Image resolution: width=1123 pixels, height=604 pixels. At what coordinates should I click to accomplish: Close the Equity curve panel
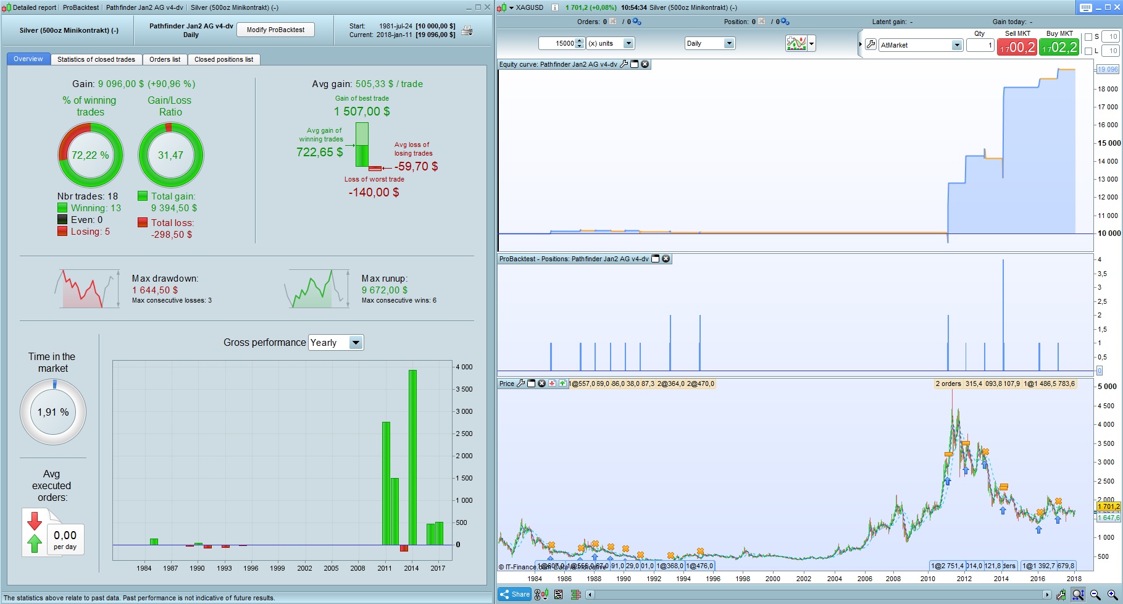point(645,64)
